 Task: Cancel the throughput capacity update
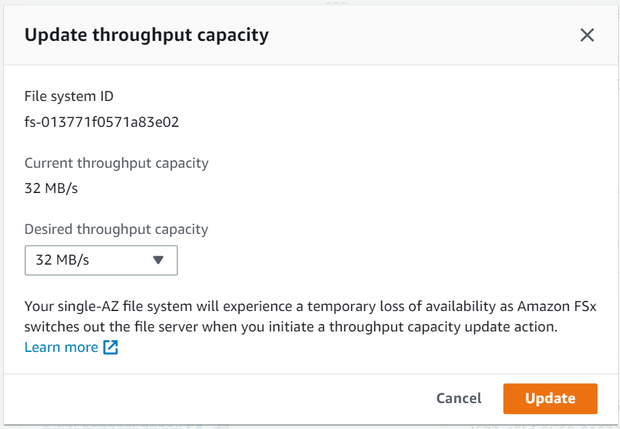click(x=459, y=398)
